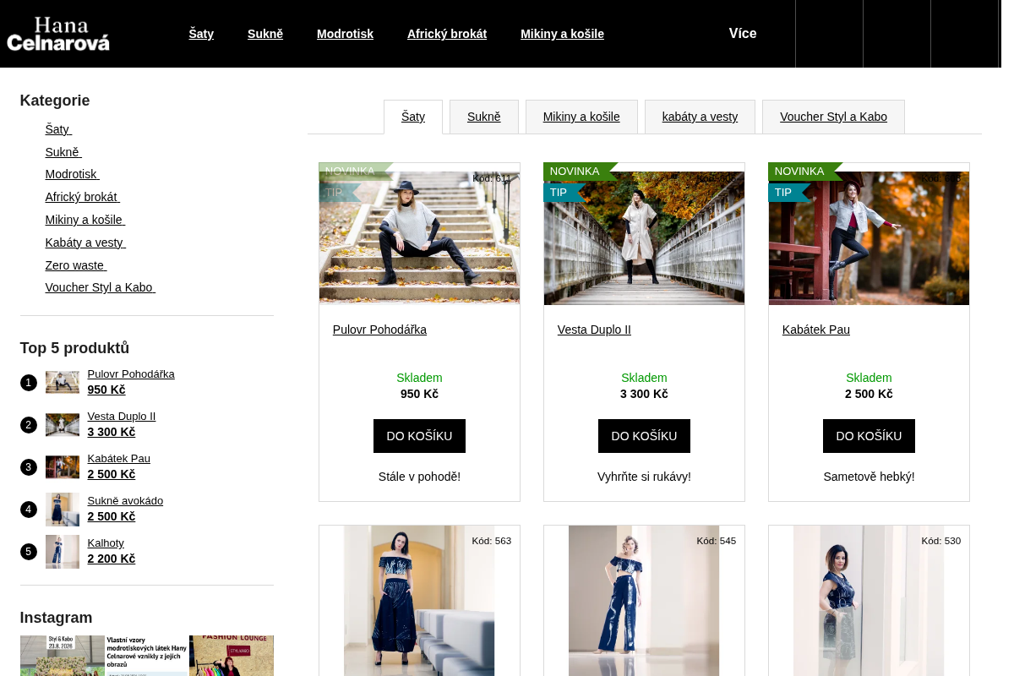The width and height of the screenshot is (1014, 676).
Task: Open Sukně avokádo in Top 5 list
Action: point(125,501)
